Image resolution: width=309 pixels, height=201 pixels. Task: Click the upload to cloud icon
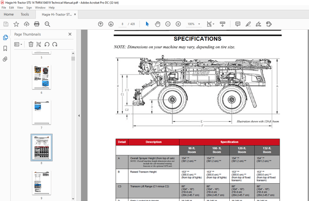(x=26, y=24)
